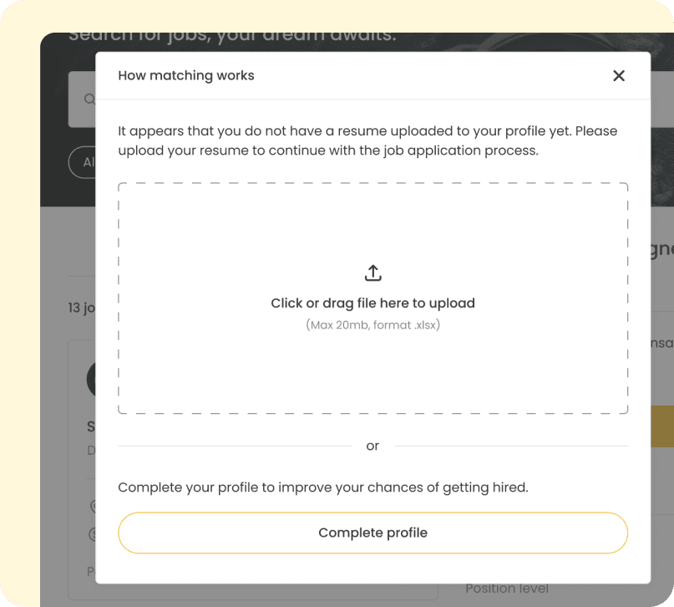This screenshot has height=607, width=674.
Task: Click the 'or' divider label
Action: (x=372, y=446)
